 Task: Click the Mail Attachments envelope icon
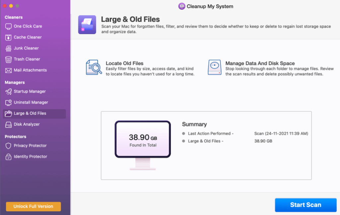pyautogui.click(x=8, y=70)
